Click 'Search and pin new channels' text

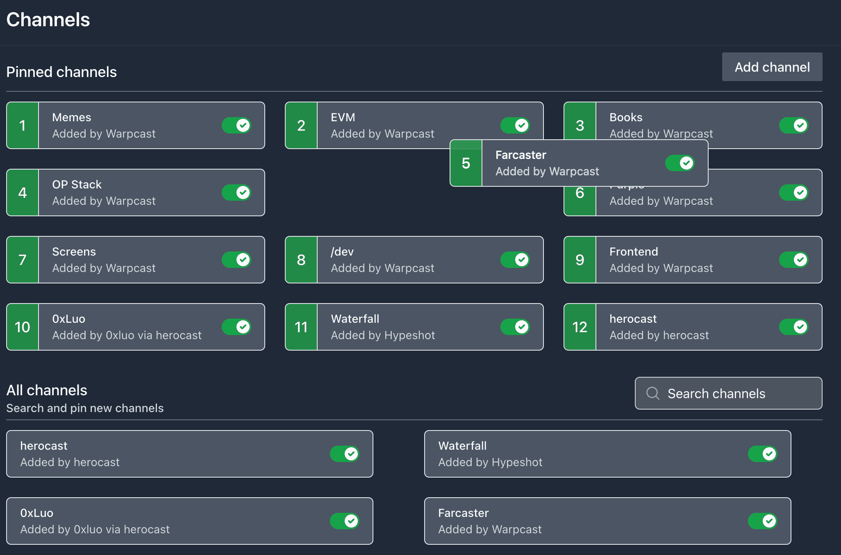[x=85, y=408]
